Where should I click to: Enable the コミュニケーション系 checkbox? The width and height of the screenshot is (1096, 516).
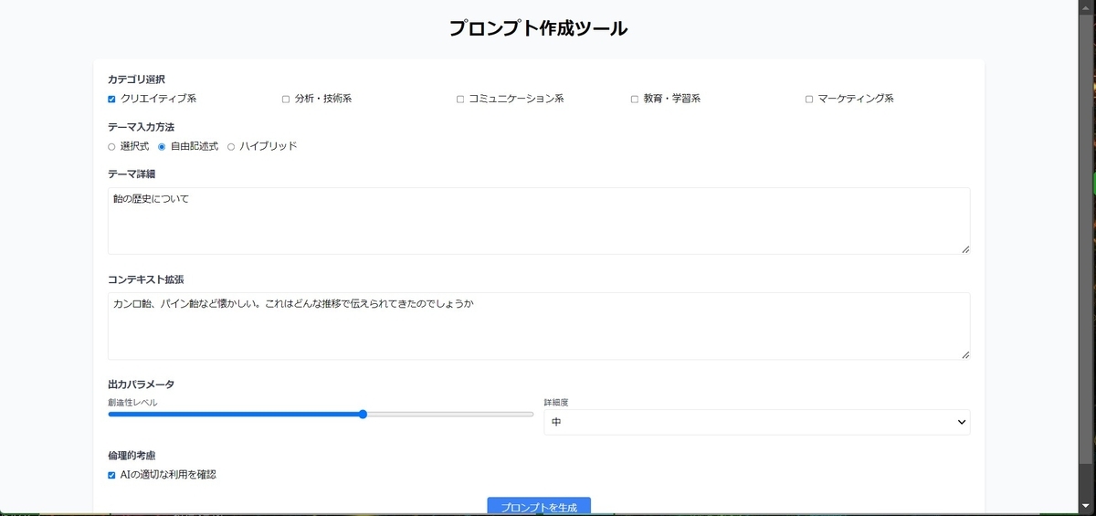460,99
